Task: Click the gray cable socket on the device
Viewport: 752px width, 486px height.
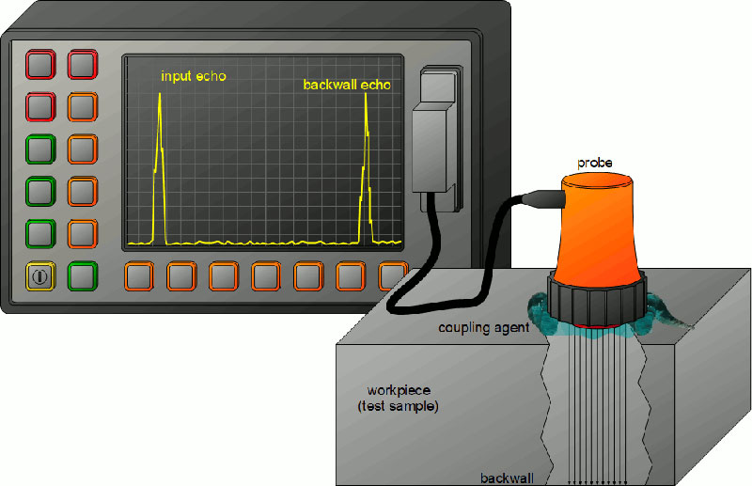Action: pos(437,146)
